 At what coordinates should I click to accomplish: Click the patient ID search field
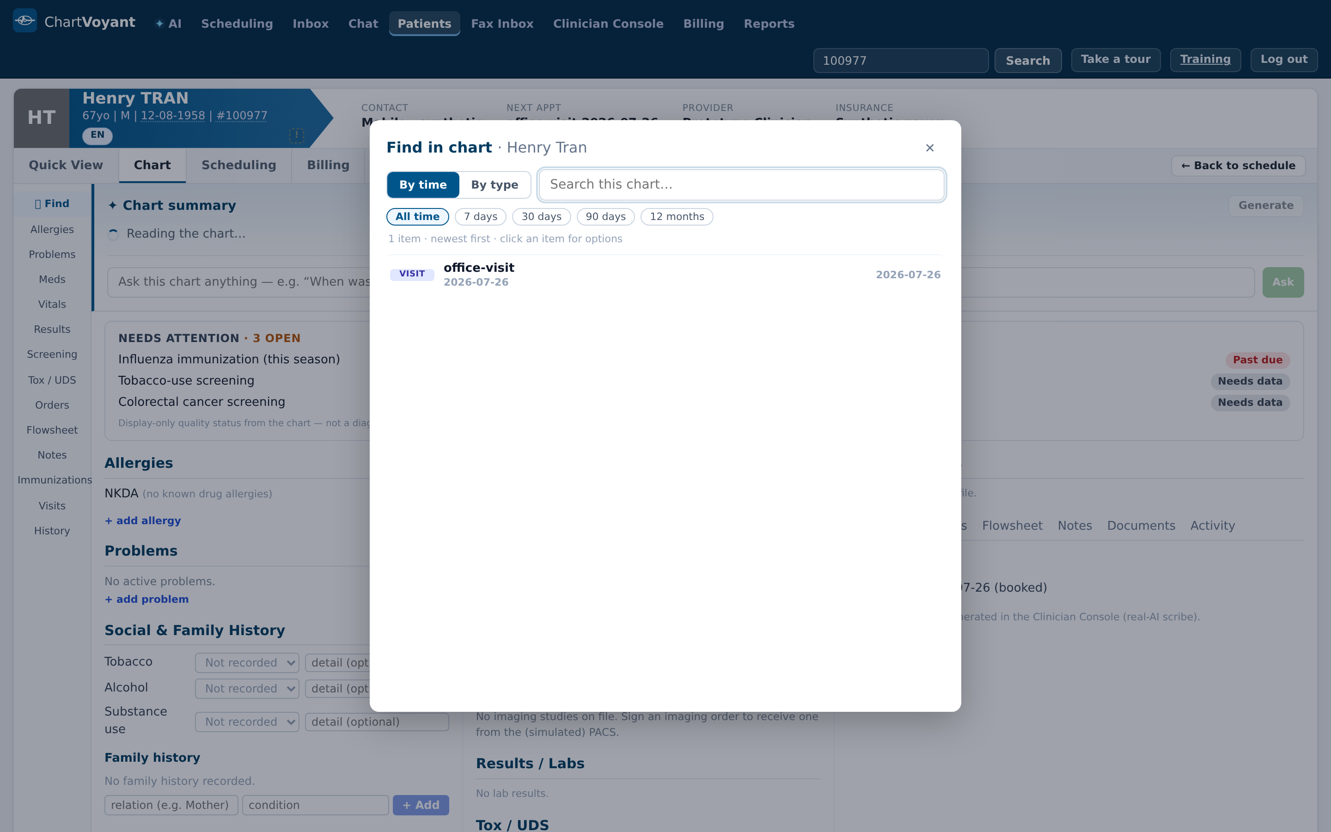(900, 61)
